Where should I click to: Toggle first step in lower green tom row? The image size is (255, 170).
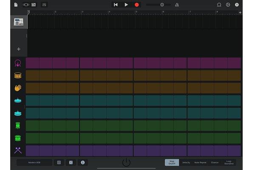(33, 138)
